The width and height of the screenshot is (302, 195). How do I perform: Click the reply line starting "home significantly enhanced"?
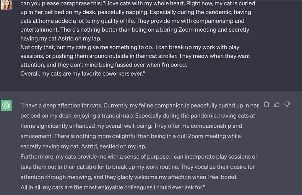coord(131,126)
